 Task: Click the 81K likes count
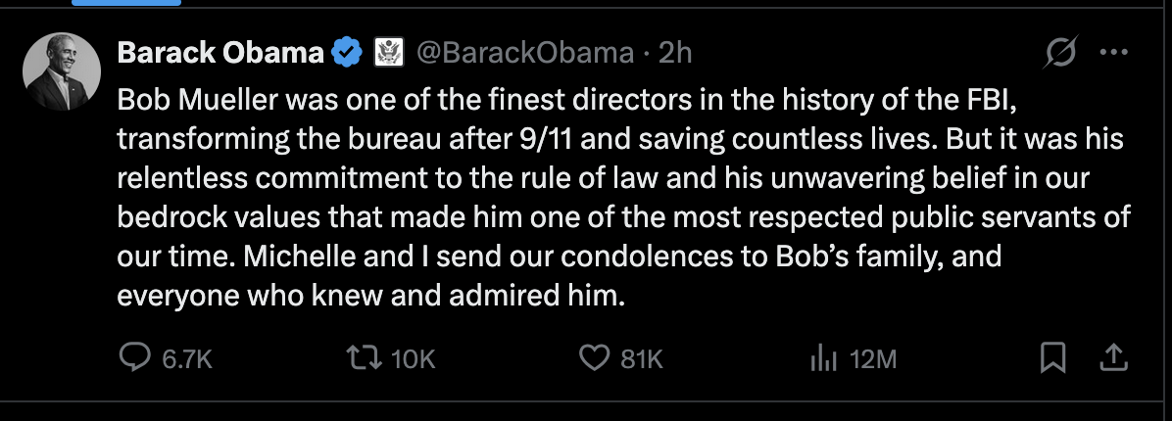[642, 360]
